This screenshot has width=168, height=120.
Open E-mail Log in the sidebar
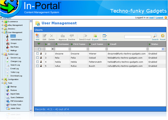tap(15, 69)
